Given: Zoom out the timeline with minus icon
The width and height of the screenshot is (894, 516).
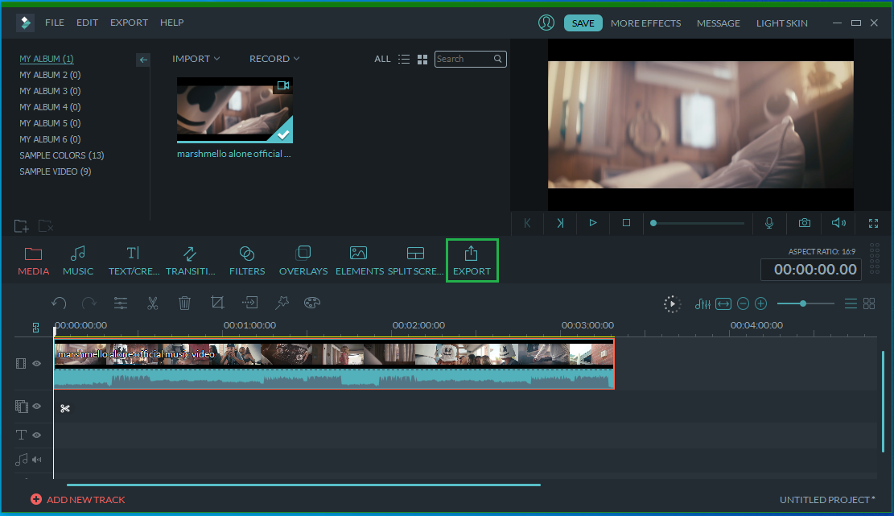Looking at the screenshot, I should tap(743, 304).
